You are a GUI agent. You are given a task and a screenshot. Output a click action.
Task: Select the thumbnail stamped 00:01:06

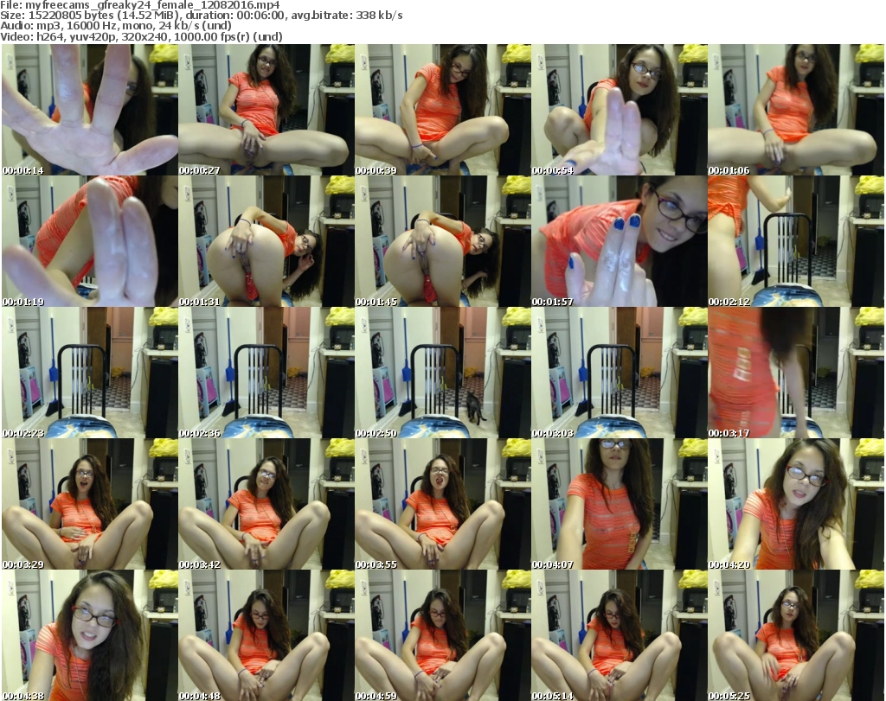[796, 110]
